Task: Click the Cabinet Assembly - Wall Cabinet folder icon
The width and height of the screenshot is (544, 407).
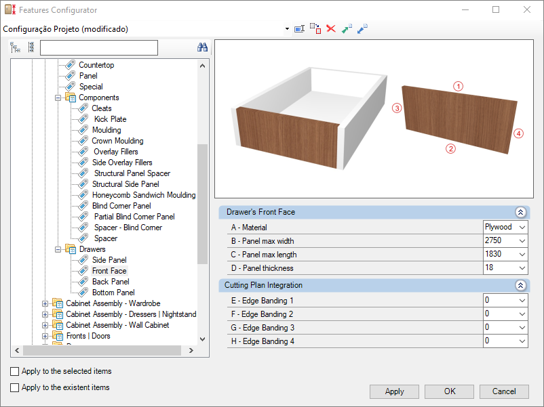Action: (57, 325)
